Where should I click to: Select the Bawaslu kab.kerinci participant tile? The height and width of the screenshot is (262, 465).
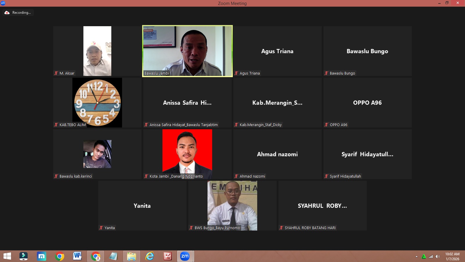97,154
